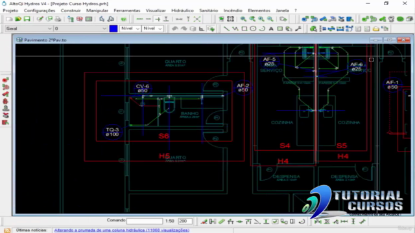Click the Redo arrow icon
415x233 pixels.
(x=184, y=28)
